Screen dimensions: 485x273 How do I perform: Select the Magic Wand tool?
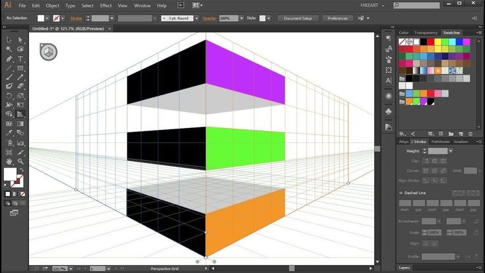point(9,49)
